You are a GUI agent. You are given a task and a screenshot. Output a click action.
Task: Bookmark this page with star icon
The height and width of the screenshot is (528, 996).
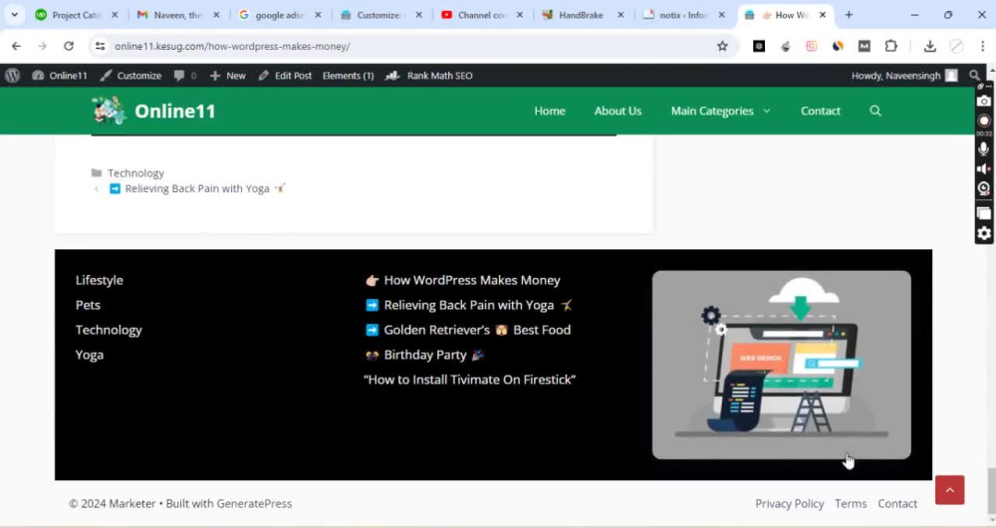pyautogui.click(x=722, y=46)
